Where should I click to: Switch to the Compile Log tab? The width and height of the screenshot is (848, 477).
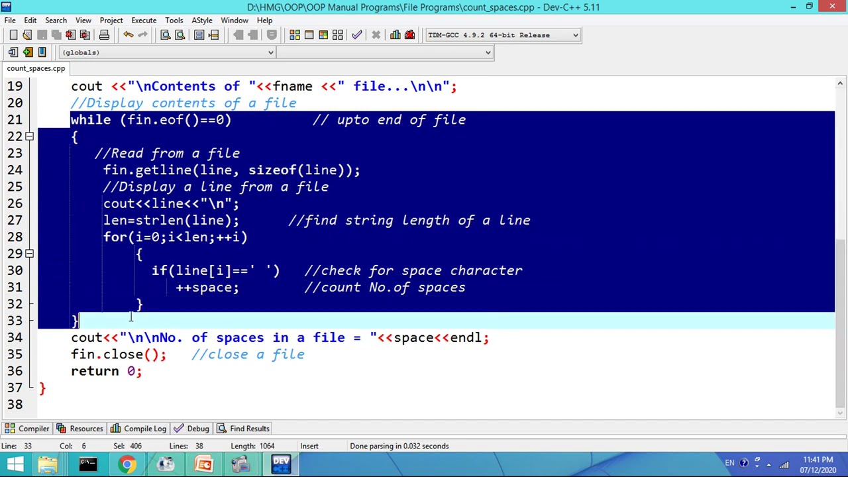coord(138,429)
